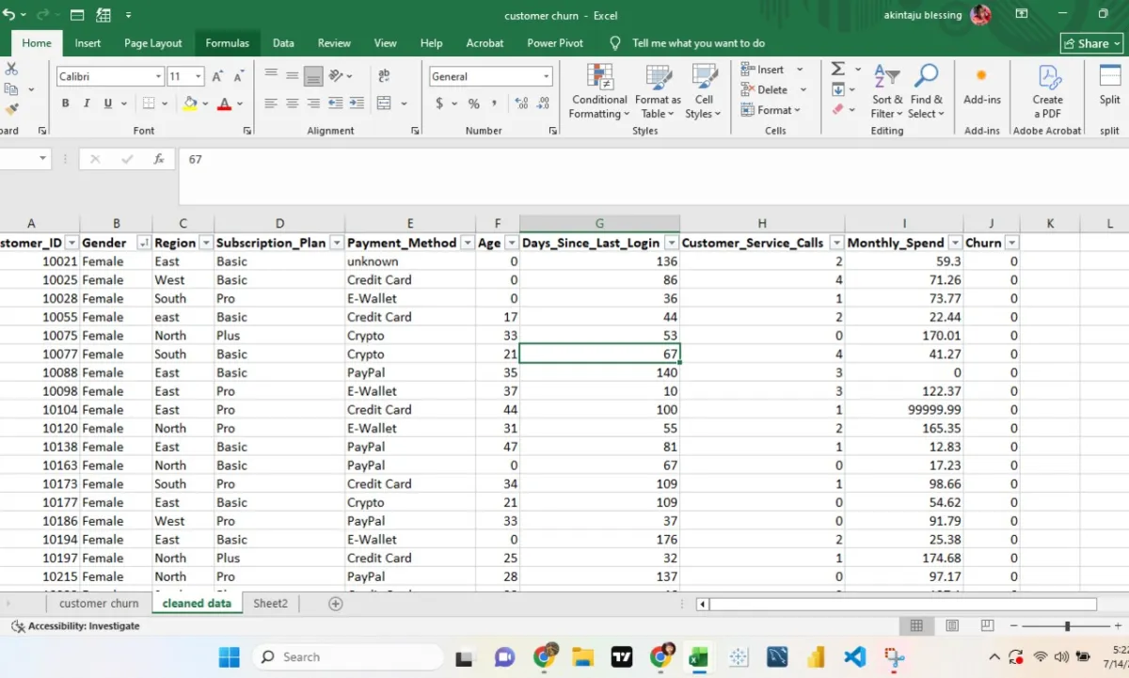Toggle Middle Align alignment
The image size is (1129, 678).
click(x=293, y=76)
